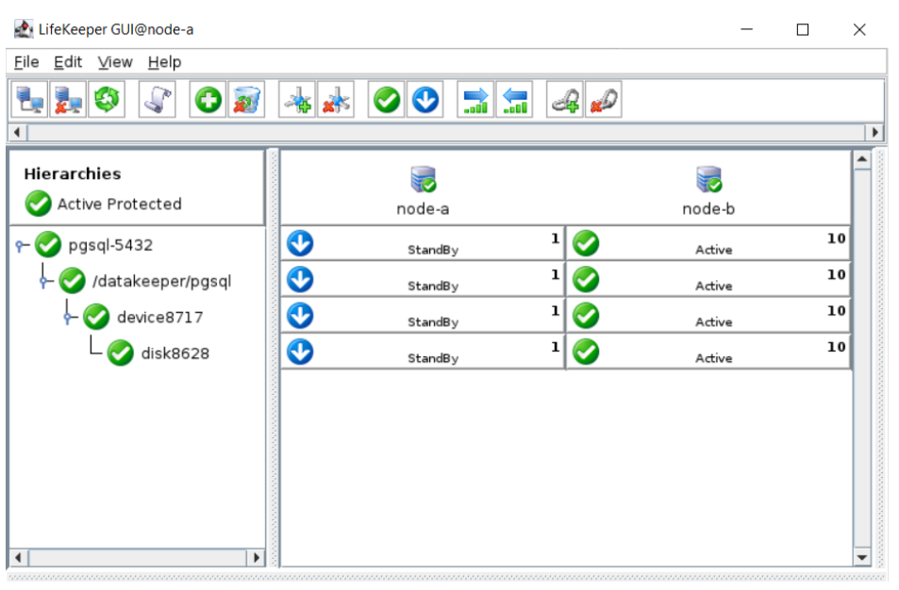Click the toolbar scrollbar left arrow

click(17, 132)
